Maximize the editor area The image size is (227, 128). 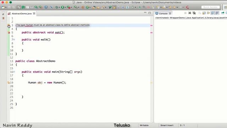click(150, 13)
